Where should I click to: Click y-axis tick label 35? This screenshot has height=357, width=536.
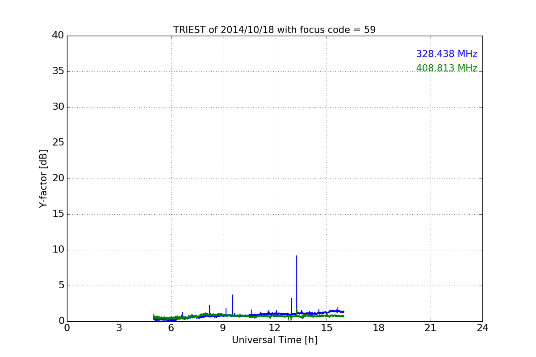[58, 71]
